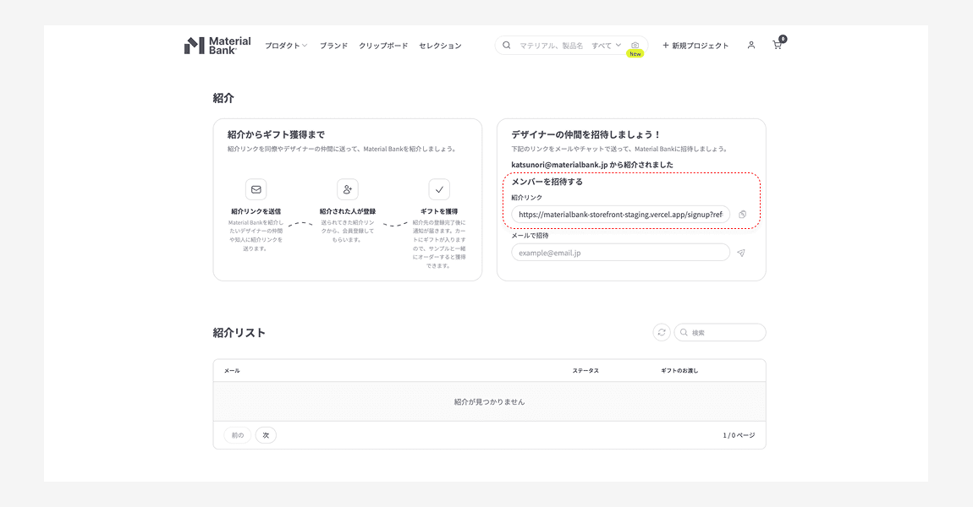The width and height of the screenshot is (973, 507).
Task: Go to the ブランド page
Action: pyautogui.click(x=333, y=46)
